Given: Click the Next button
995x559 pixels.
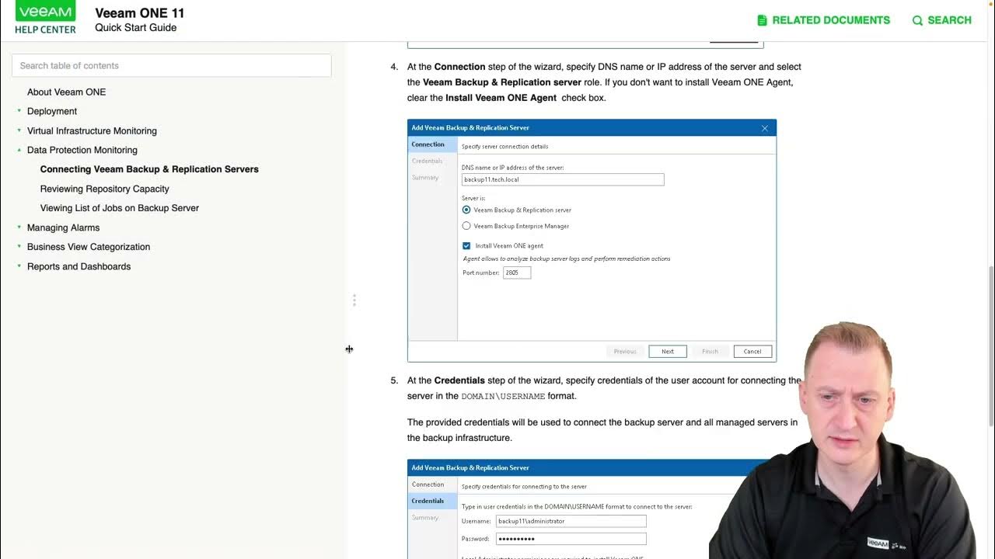Looking at the screenshot, I should click(x=668, y=352).
